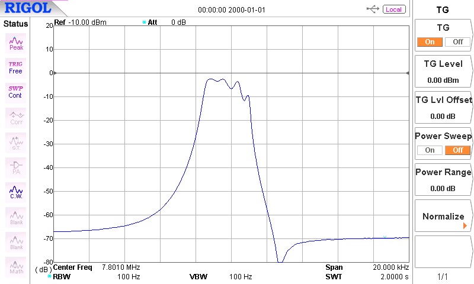
Task: Click the RIGOL logo
Action: pos(28,8)
